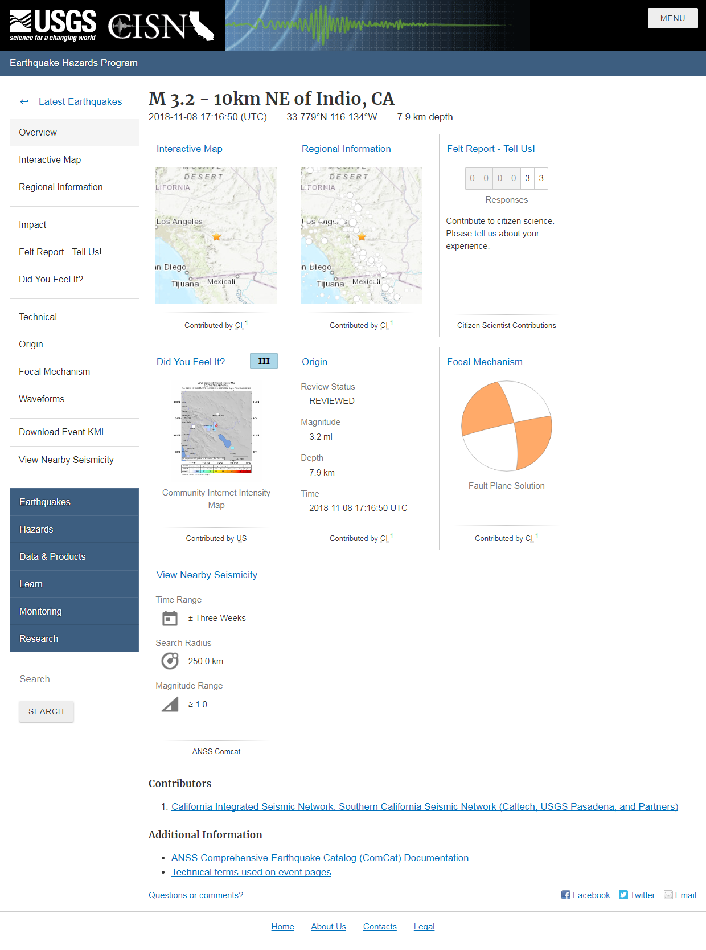The image size is (706, 950).
Task: Open the Data & Products navigation item
Action: 74,556
